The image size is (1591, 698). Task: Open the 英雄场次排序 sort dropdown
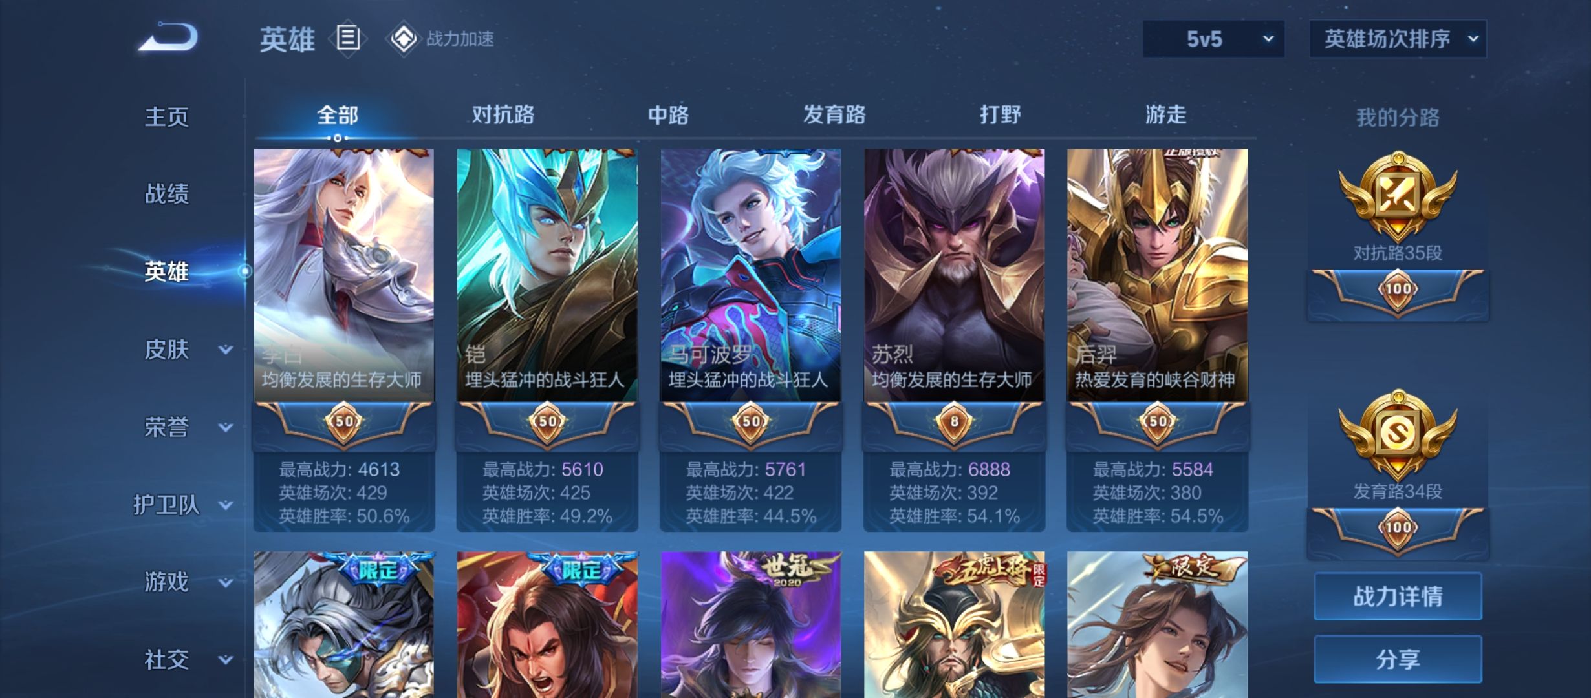[1398, 39]
